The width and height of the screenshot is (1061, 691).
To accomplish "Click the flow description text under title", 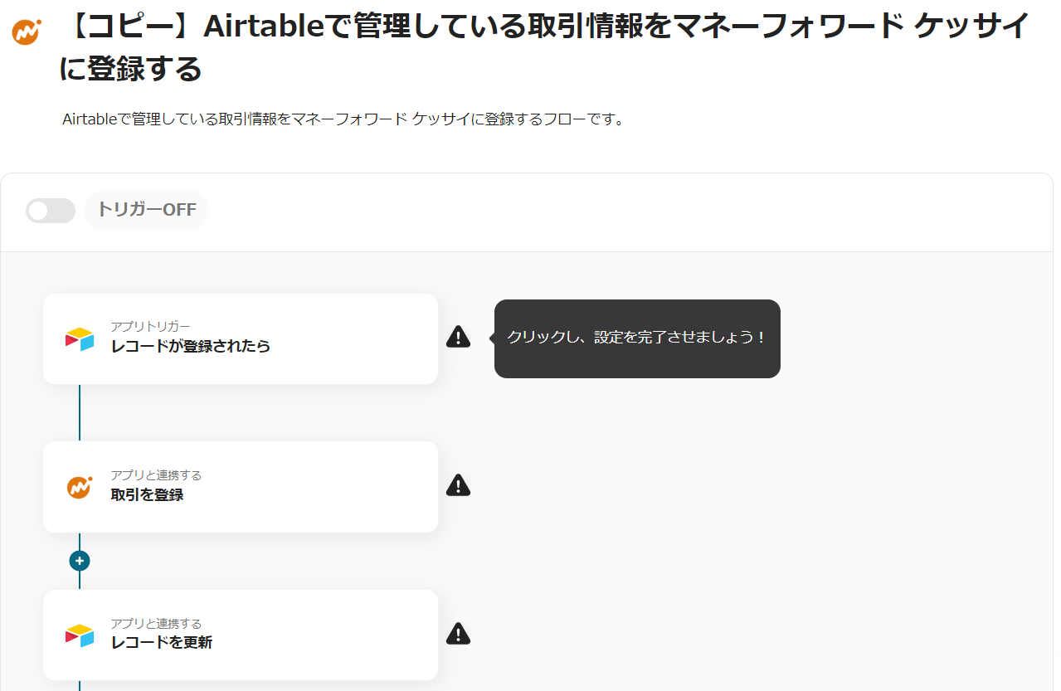I will coord(343,119).
